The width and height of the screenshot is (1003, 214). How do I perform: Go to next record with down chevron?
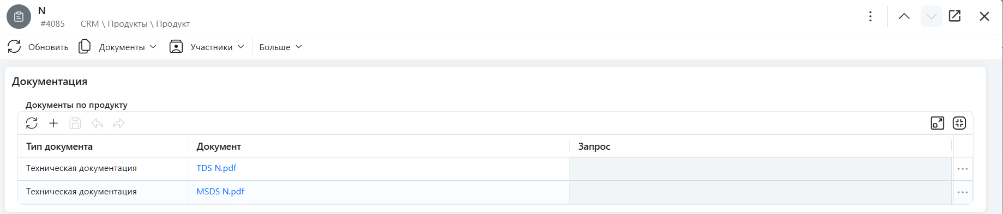[932, 16]
